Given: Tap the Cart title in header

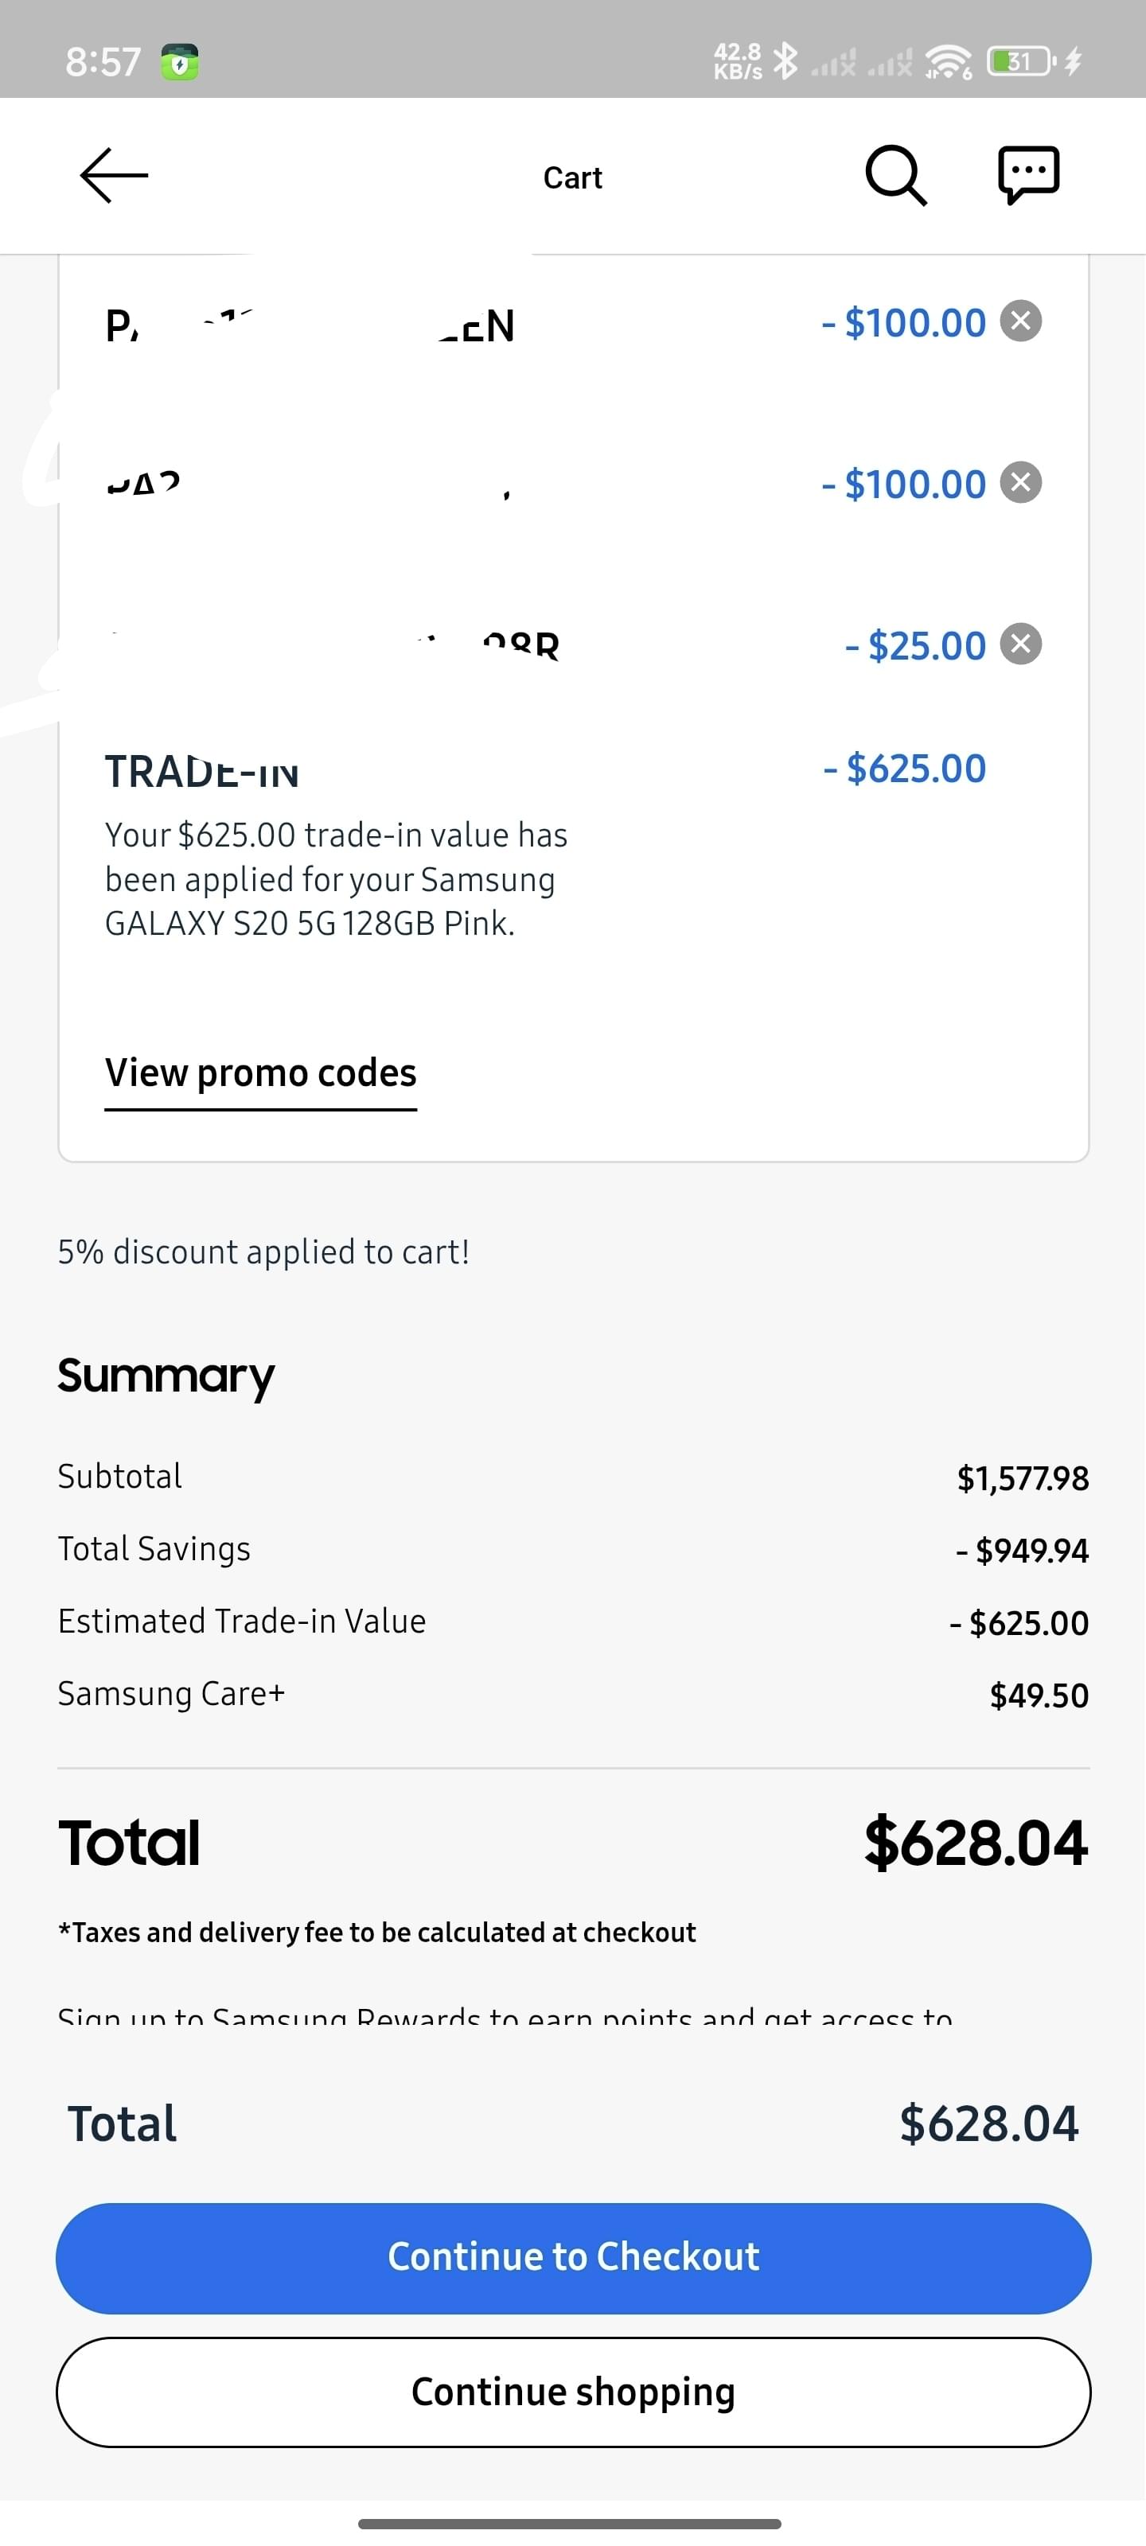Looking at the screenshot, I should pos(572,178).
